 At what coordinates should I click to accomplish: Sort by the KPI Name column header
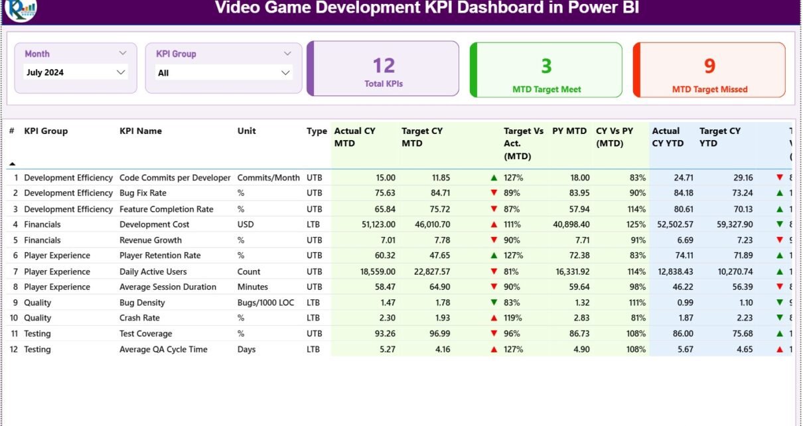coord(141,131)
